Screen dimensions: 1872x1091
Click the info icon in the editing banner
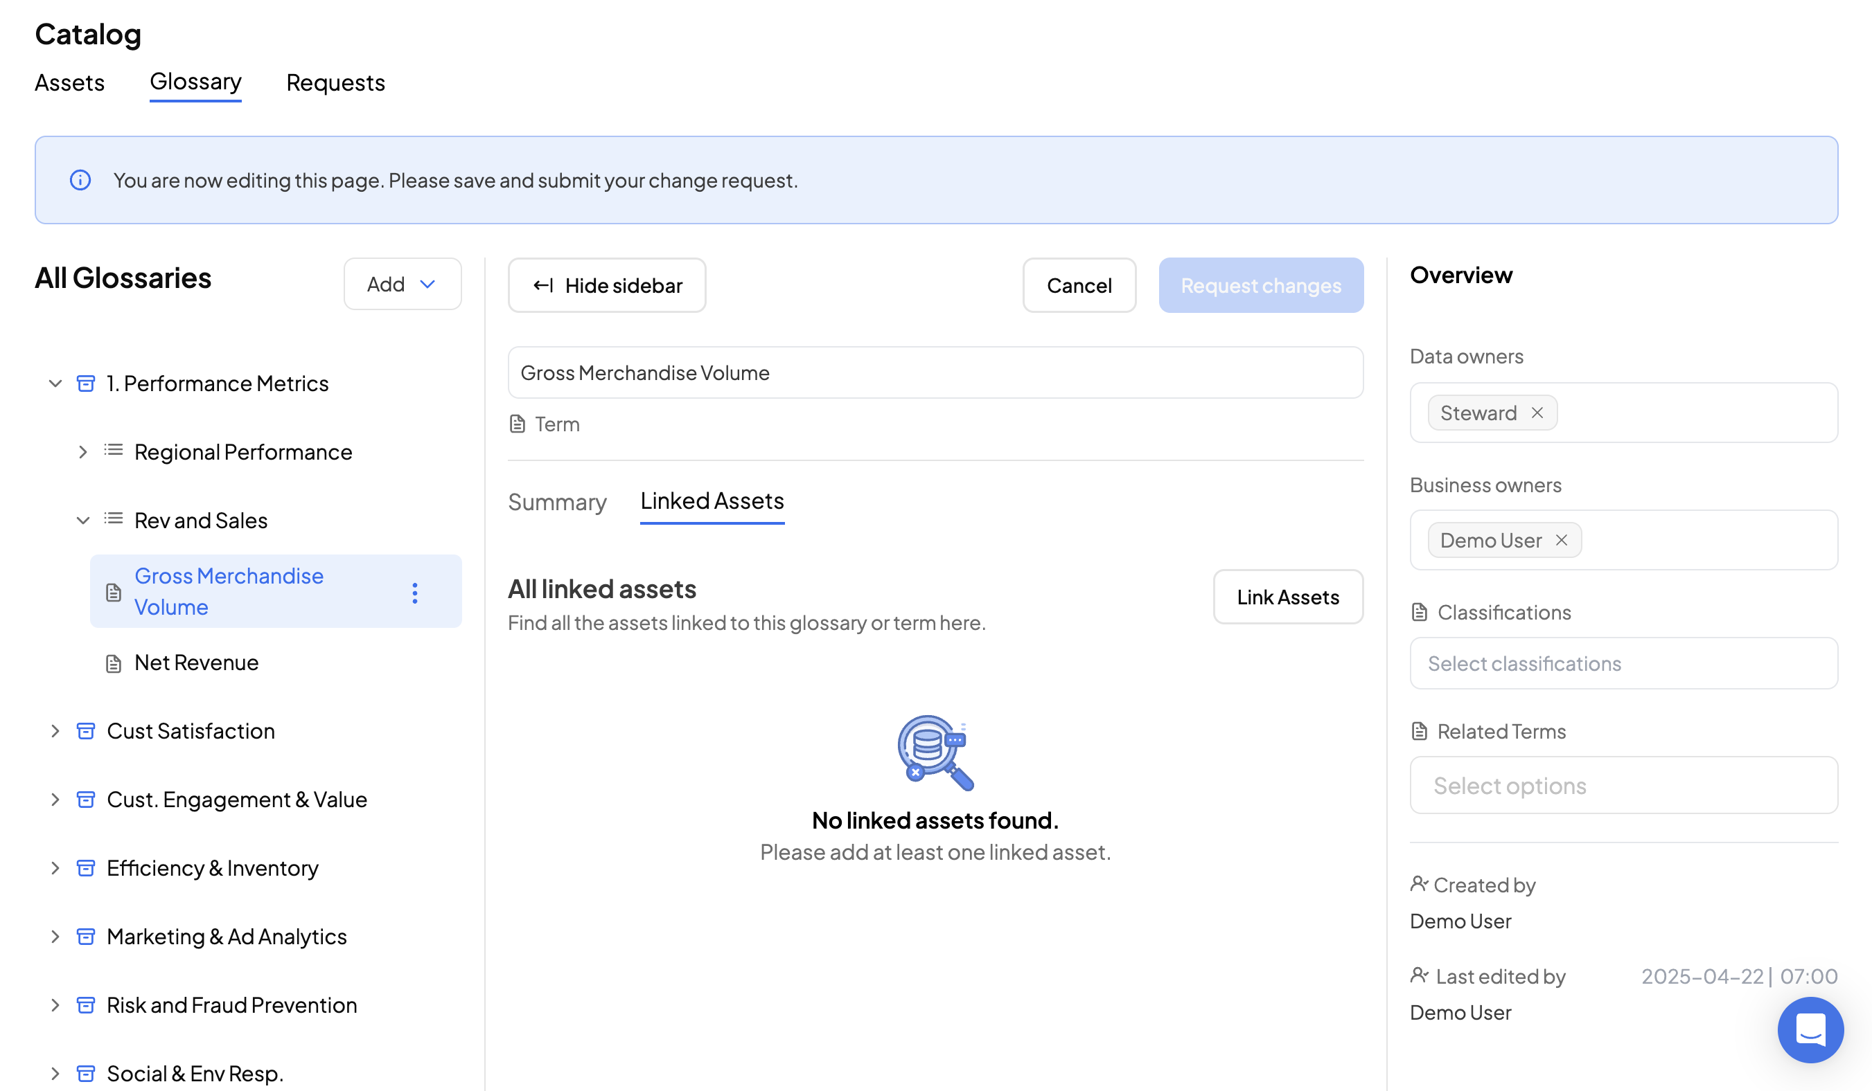click(80, 181)
